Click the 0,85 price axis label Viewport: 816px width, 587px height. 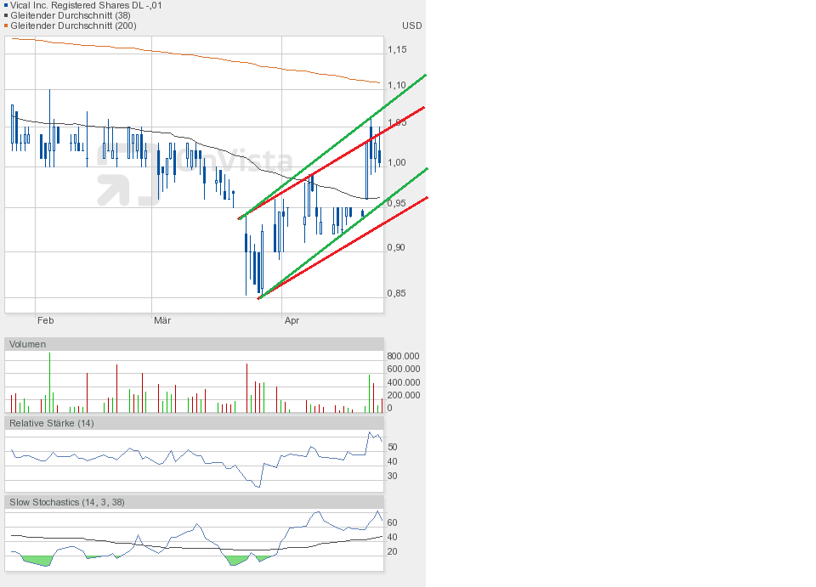tap(397, 293)
